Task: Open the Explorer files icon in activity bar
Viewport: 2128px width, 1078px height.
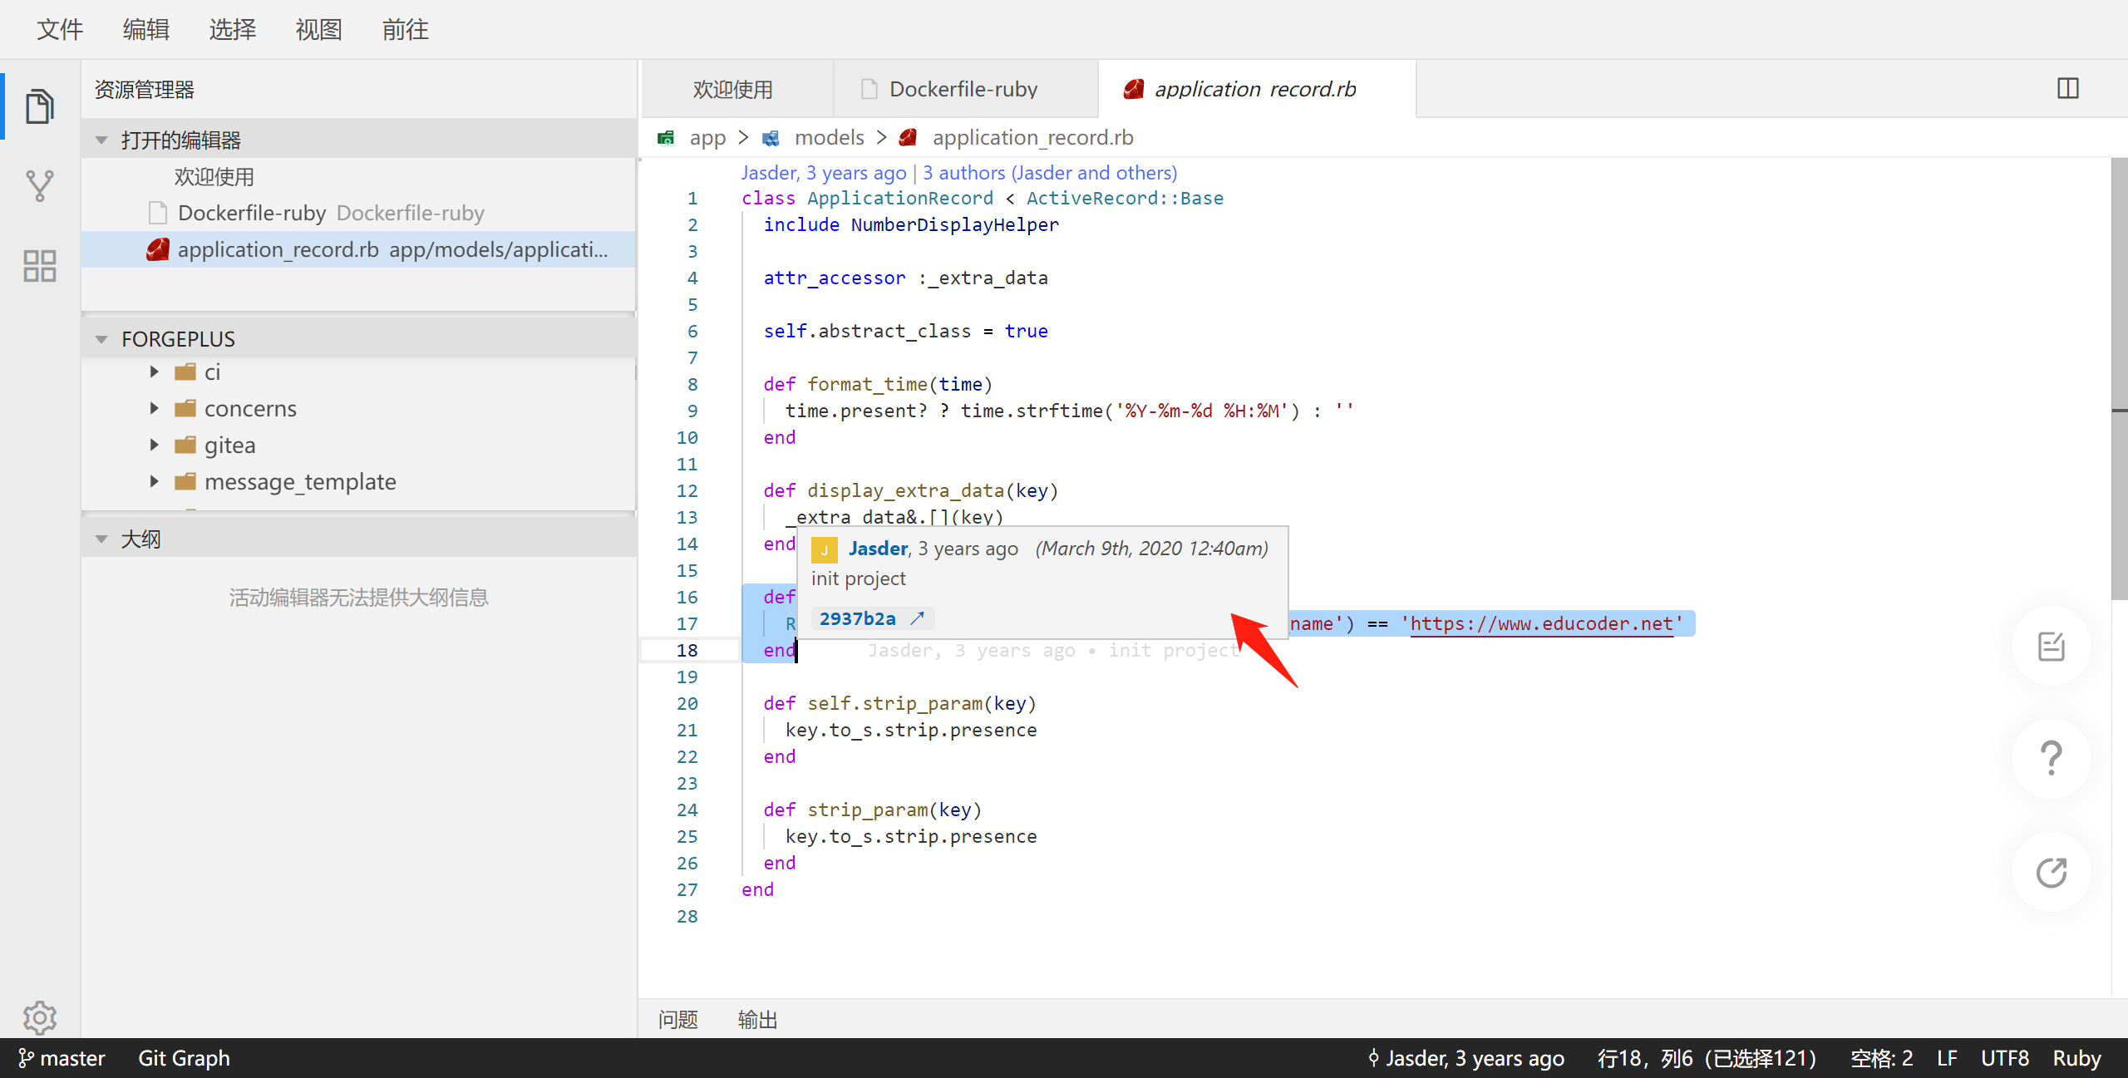Action: [40, 106]
